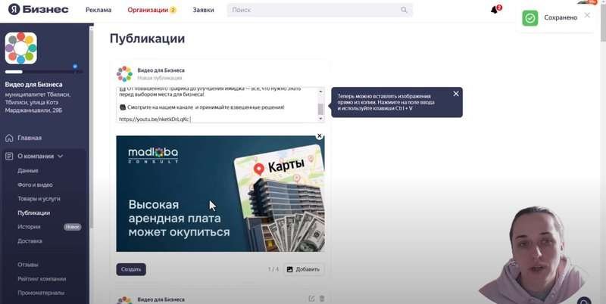This screenshot has width=606, height=304.
Task: Edit the existing publication below
Action: pyautogui.click(x=311, y=299)
